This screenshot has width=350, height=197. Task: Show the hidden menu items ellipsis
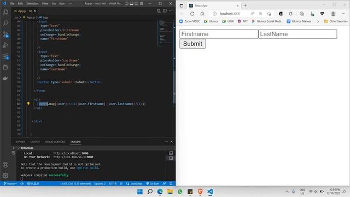[71, 4]
